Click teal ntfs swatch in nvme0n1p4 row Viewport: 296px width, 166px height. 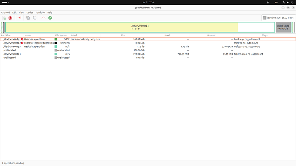pos(56,54)
